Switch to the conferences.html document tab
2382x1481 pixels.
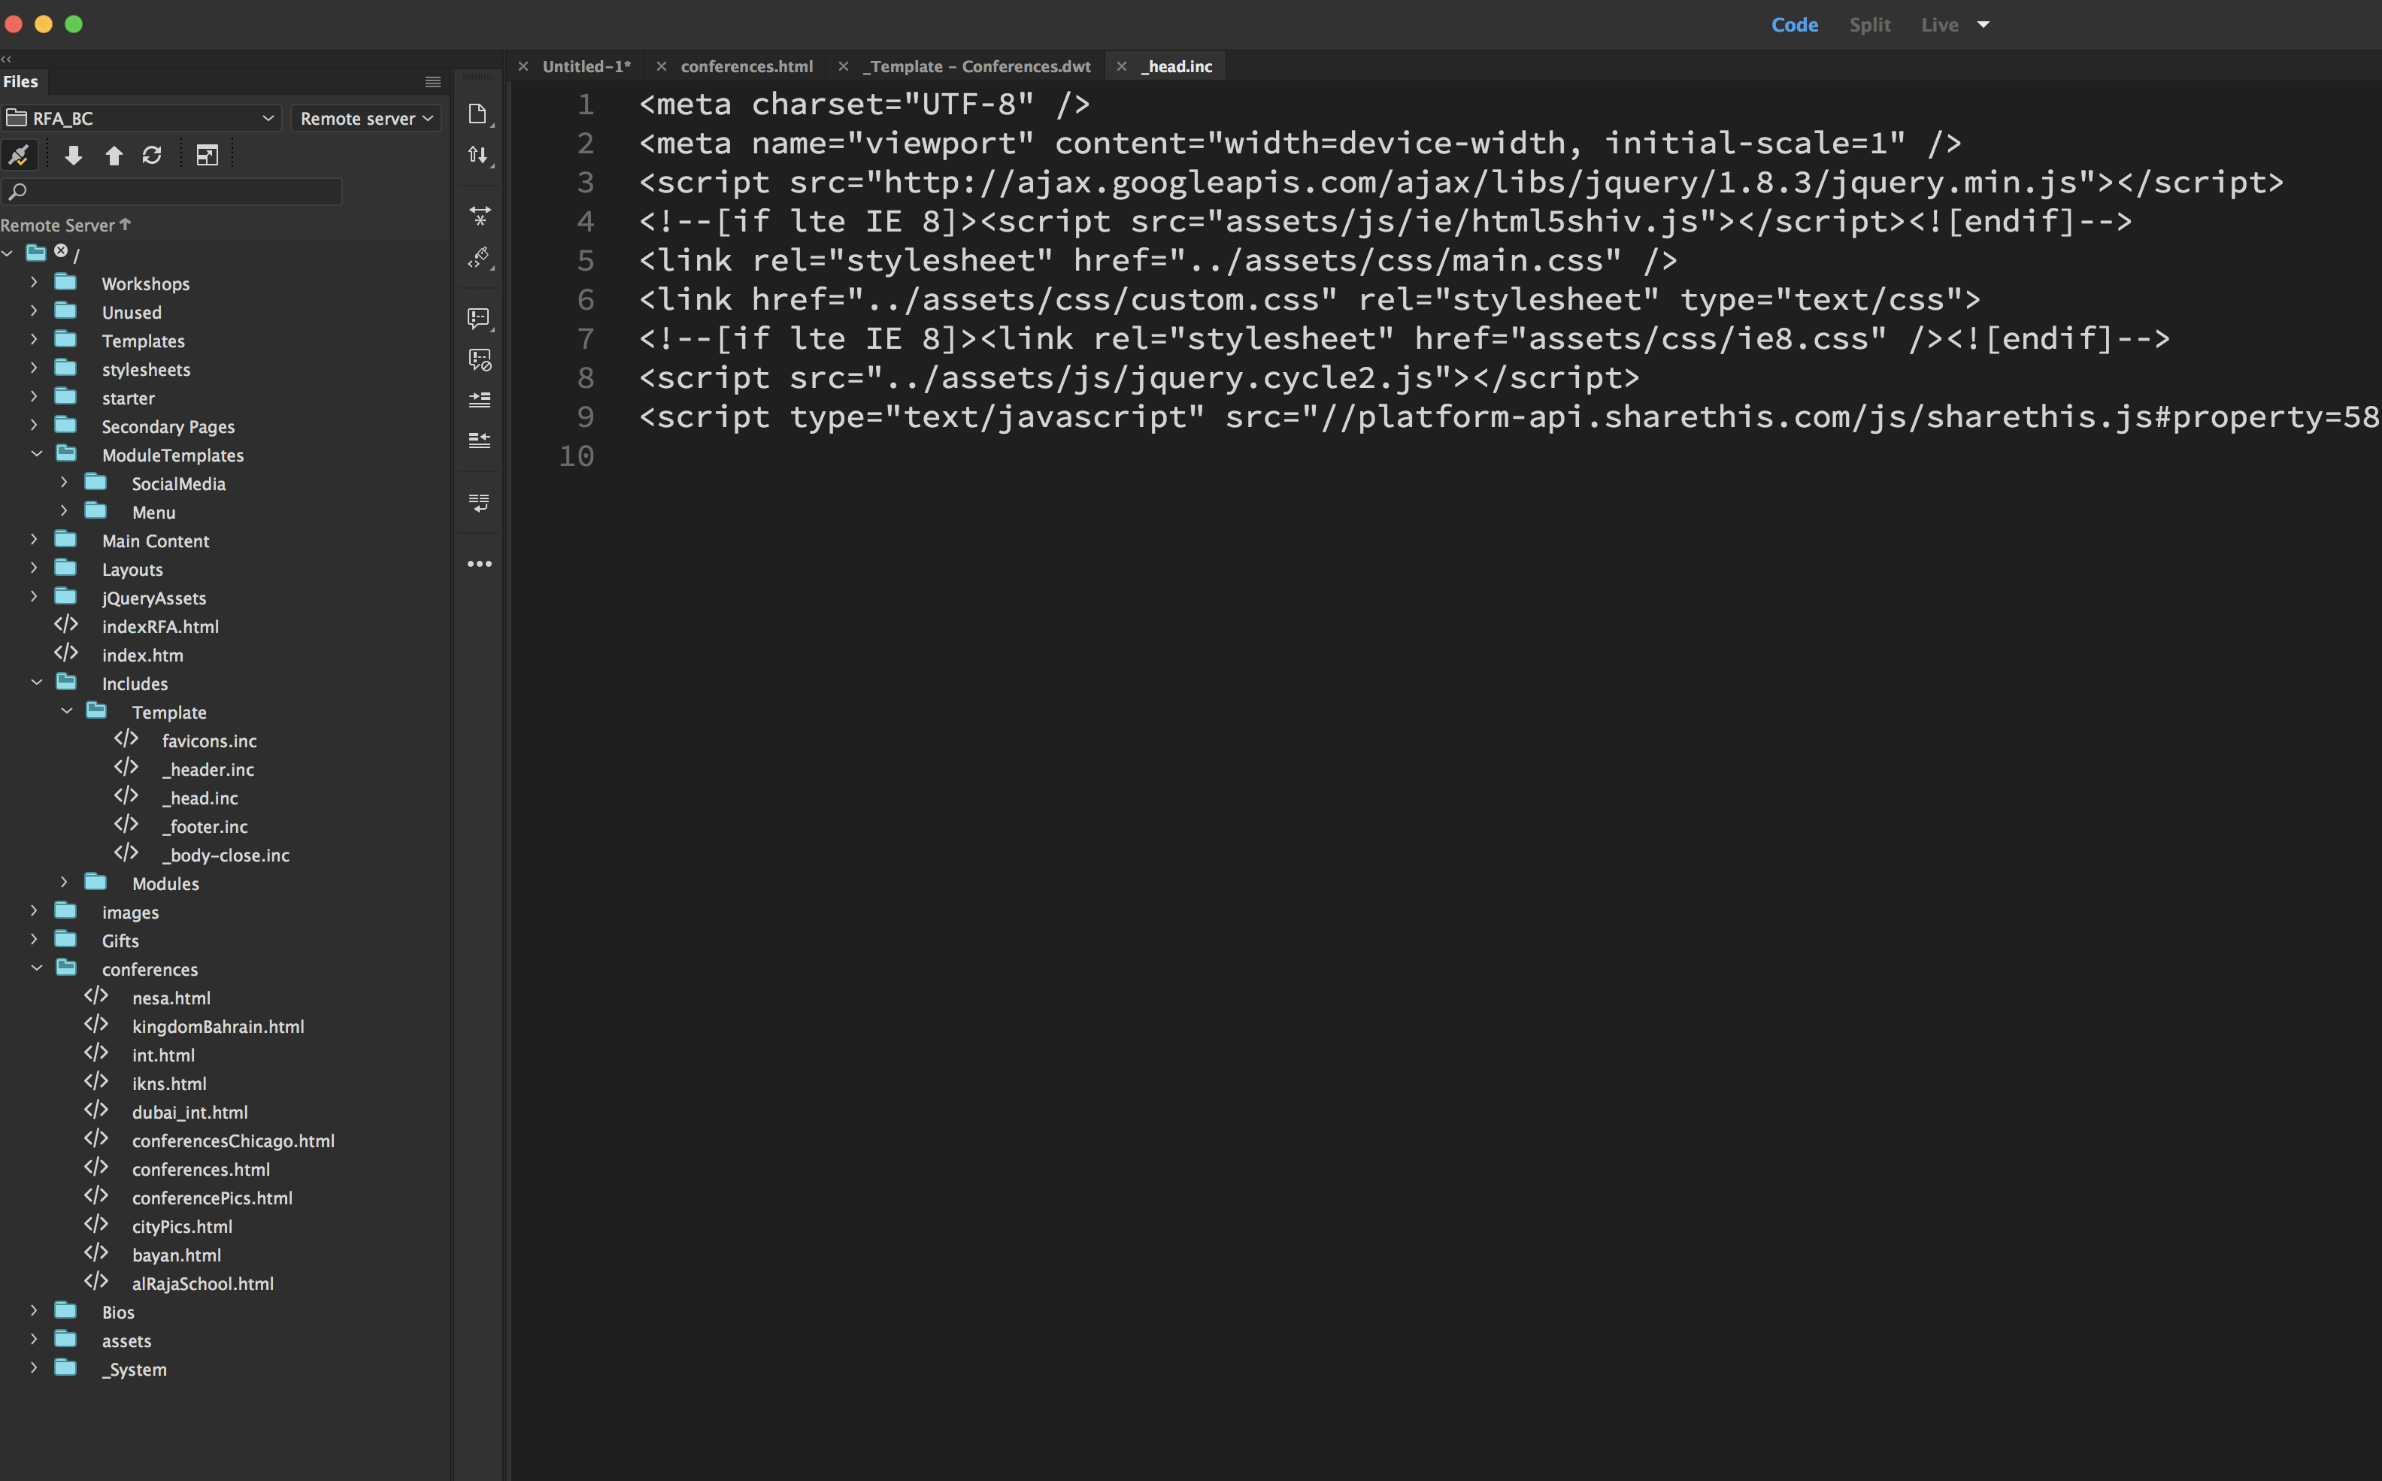[x=747, y=67]
